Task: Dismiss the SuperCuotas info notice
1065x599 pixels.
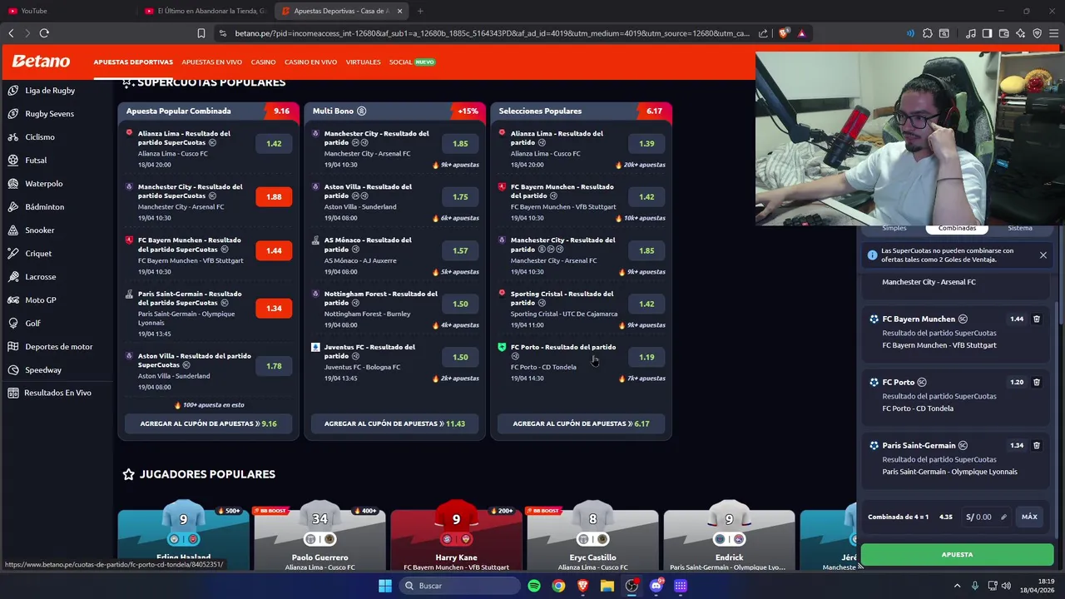Action: [1043, 255]
